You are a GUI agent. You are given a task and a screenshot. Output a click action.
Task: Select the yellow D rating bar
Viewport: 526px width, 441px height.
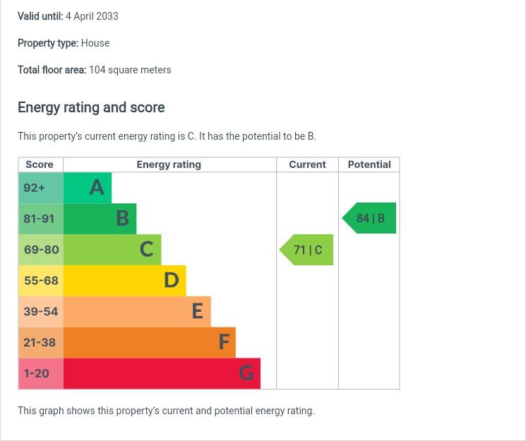tap(124, 281)
